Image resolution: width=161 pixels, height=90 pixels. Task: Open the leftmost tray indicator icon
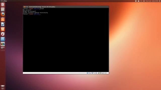click(136, 1)
